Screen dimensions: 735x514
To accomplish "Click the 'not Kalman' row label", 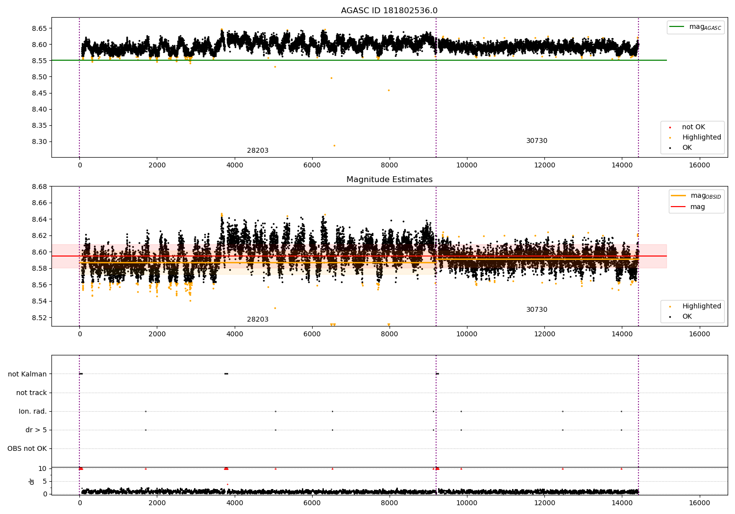I will click(27, 374).
